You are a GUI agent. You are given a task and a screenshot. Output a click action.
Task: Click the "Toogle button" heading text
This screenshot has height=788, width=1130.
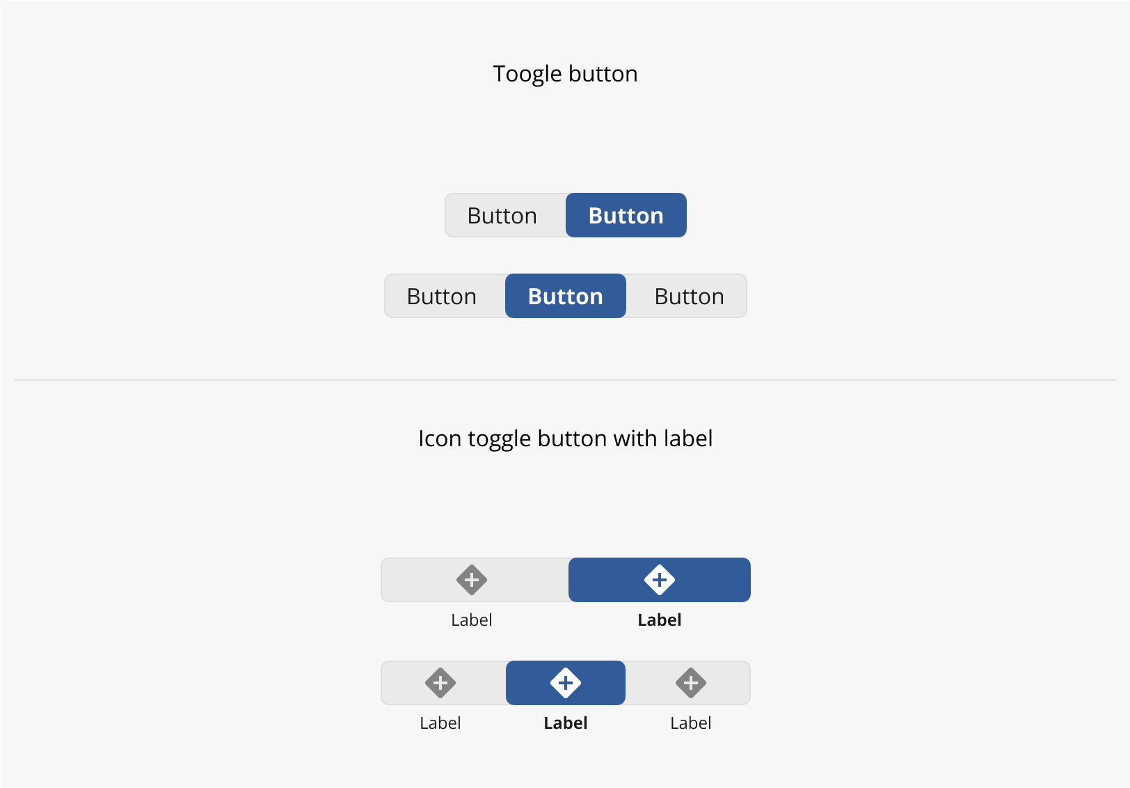[566, 74]
